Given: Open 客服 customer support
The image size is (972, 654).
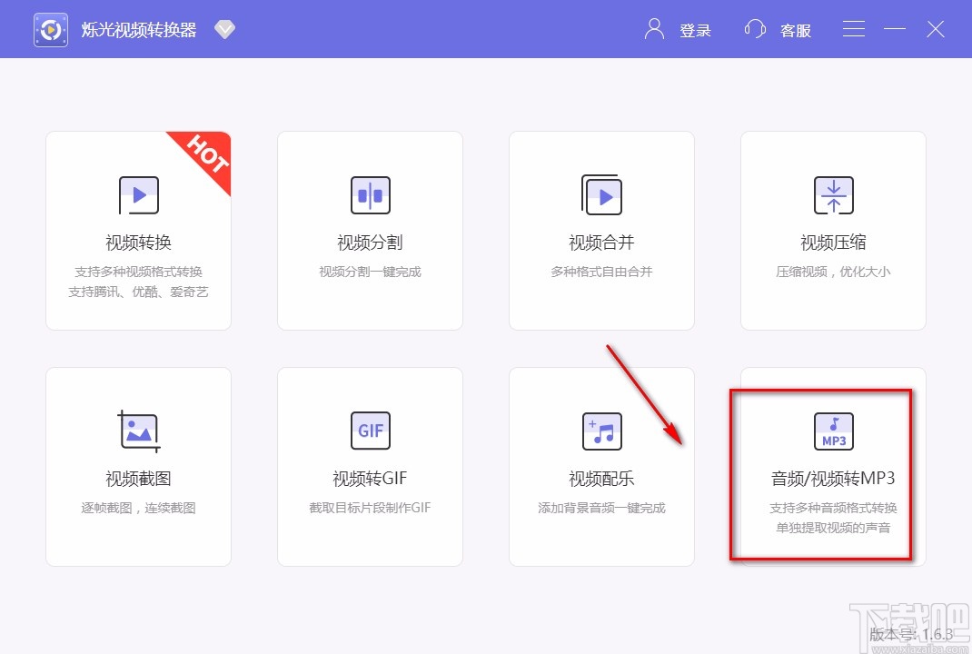Looking at the screenshot, I should (795, 30).
